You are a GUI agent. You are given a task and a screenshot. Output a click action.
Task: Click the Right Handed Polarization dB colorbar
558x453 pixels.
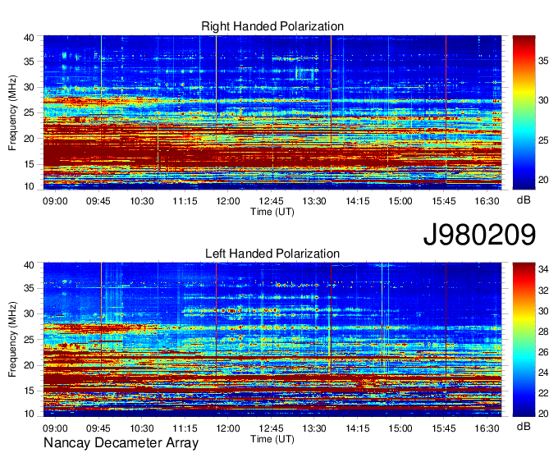click(x=524, y=112)
